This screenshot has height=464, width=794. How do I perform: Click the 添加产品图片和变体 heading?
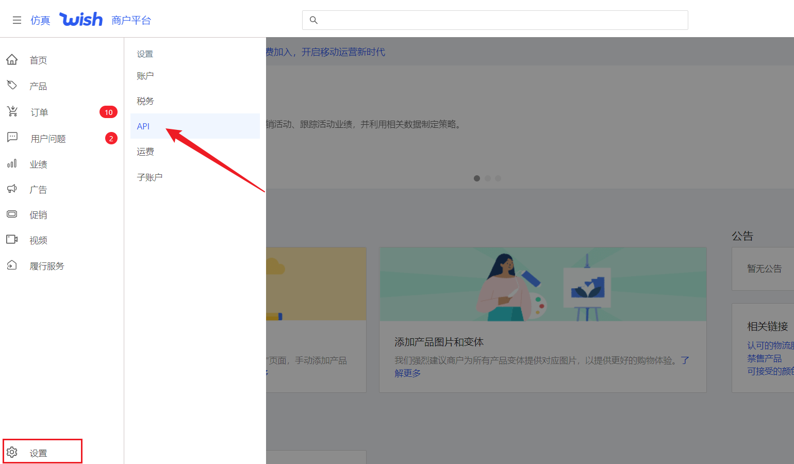[x=439, y=342]
